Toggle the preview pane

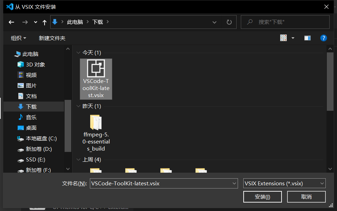click(x=308, y=38)
